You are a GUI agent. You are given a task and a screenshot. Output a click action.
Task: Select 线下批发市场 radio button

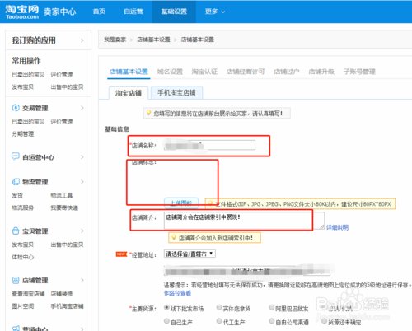pos(166,308)
